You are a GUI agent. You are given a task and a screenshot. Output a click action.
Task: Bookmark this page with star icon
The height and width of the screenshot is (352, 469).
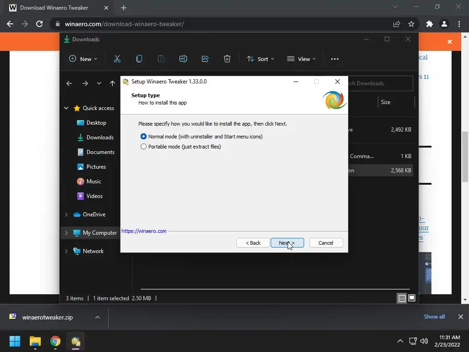(x=411, y=24)
